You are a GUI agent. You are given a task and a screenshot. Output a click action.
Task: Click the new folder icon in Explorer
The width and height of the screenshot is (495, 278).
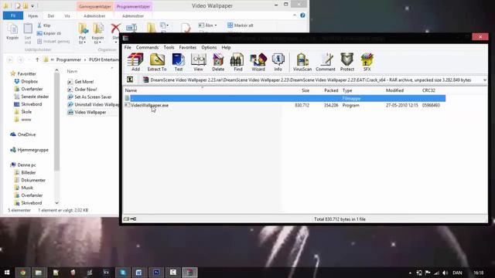[x=151, y=28]
